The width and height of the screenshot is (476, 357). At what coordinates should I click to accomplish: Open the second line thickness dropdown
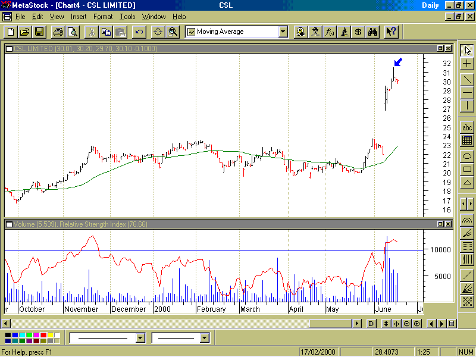coord(205,338)
